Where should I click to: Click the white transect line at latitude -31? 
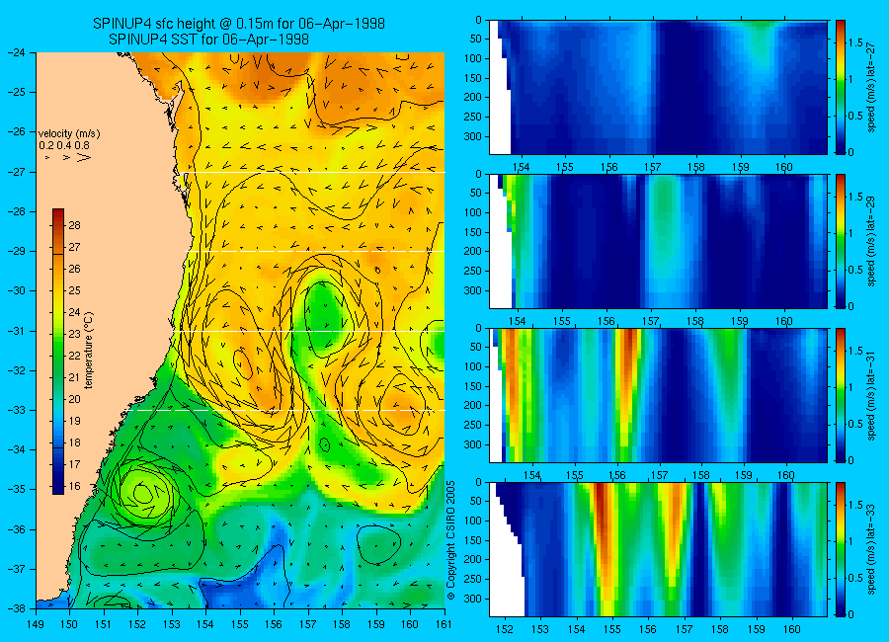click(x=308, y=331)
